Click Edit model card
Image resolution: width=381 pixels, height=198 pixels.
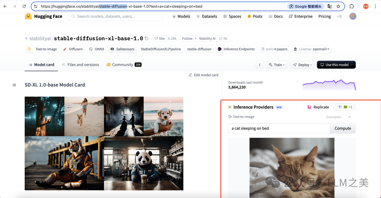click(x=204, y=75)
